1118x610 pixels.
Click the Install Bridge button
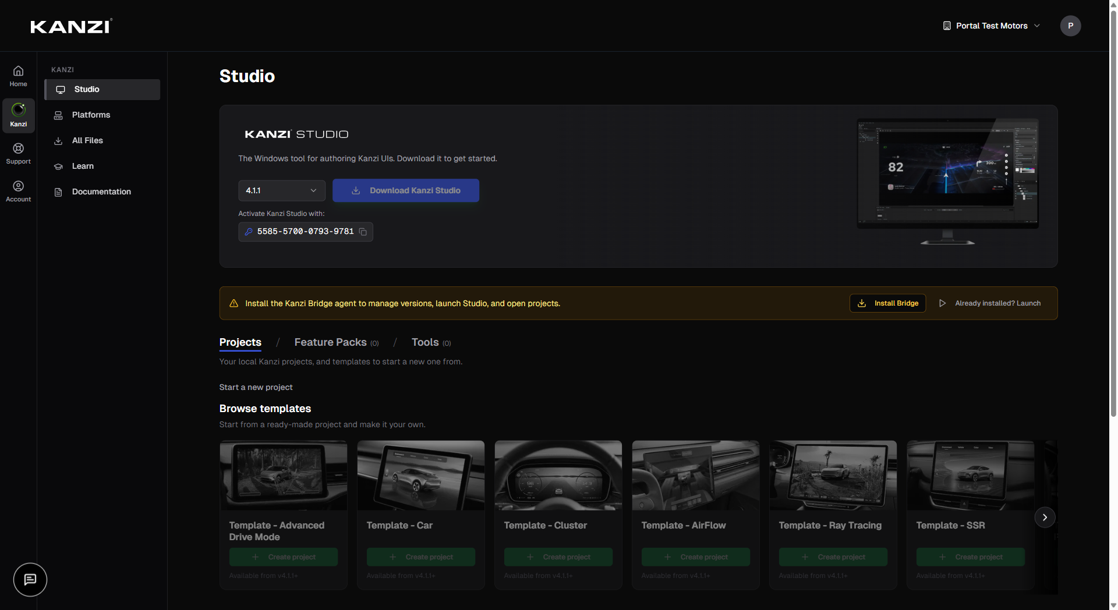pyautogui.click(x=887, y=303)
